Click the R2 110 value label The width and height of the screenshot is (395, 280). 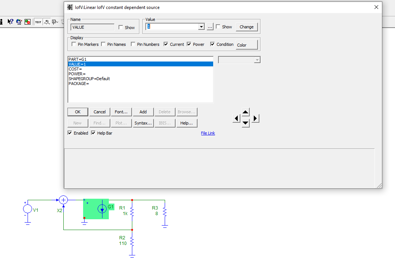[x=123, y=243]
